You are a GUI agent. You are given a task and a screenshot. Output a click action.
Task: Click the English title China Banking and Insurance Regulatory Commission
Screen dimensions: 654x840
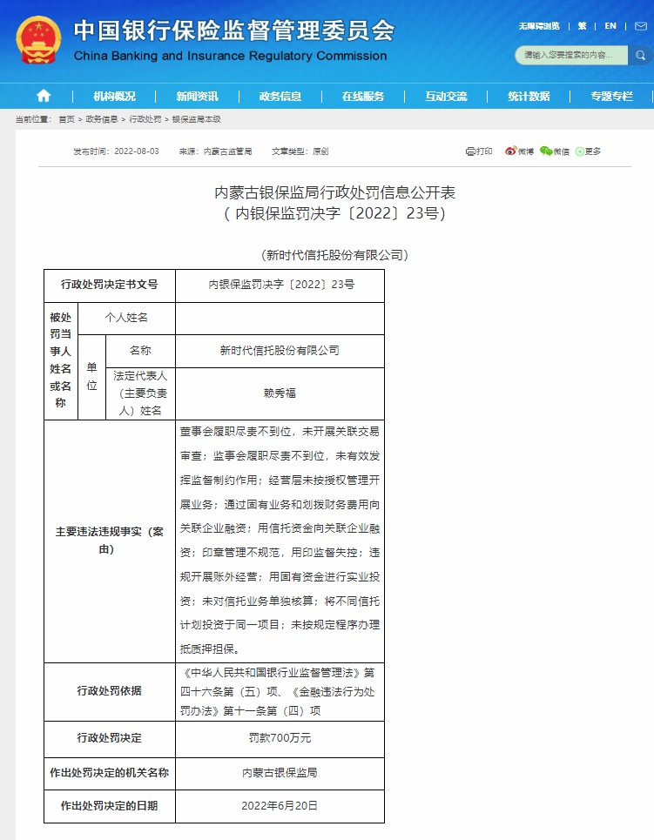click(231, 56)
